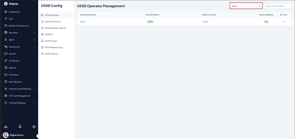Click the Merchant store icon
295x139 pixels.
pos(6,33)
